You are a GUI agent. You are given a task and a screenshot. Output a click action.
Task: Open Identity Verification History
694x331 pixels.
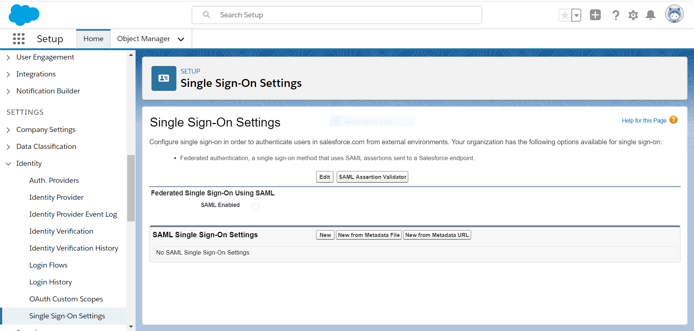(74, 248)
